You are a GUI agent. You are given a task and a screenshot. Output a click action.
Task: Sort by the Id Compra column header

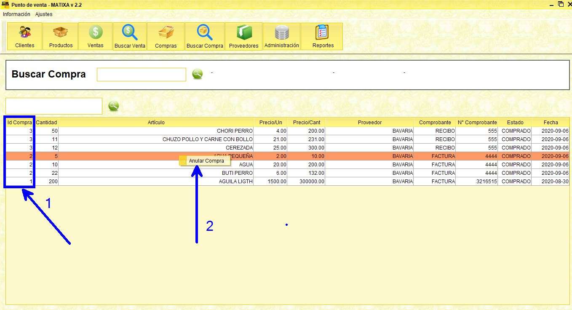click(x=19, y=122)
